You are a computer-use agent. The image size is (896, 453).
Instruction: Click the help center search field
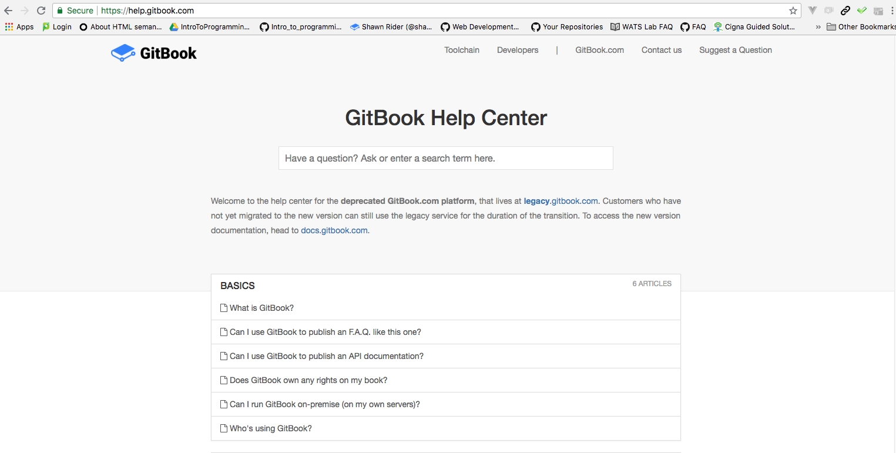point(445,158)
